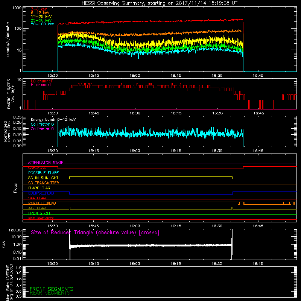Click the 'SAS' axis label
Viewport: 301px width, 301px height.
[x=4, y=245]
